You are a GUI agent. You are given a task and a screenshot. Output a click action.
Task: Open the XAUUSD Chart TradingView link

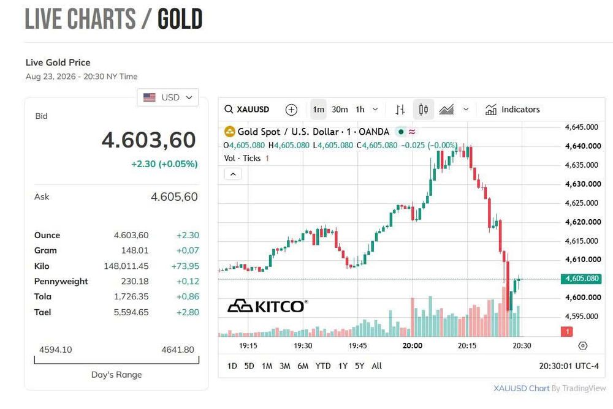coord(549,388)
